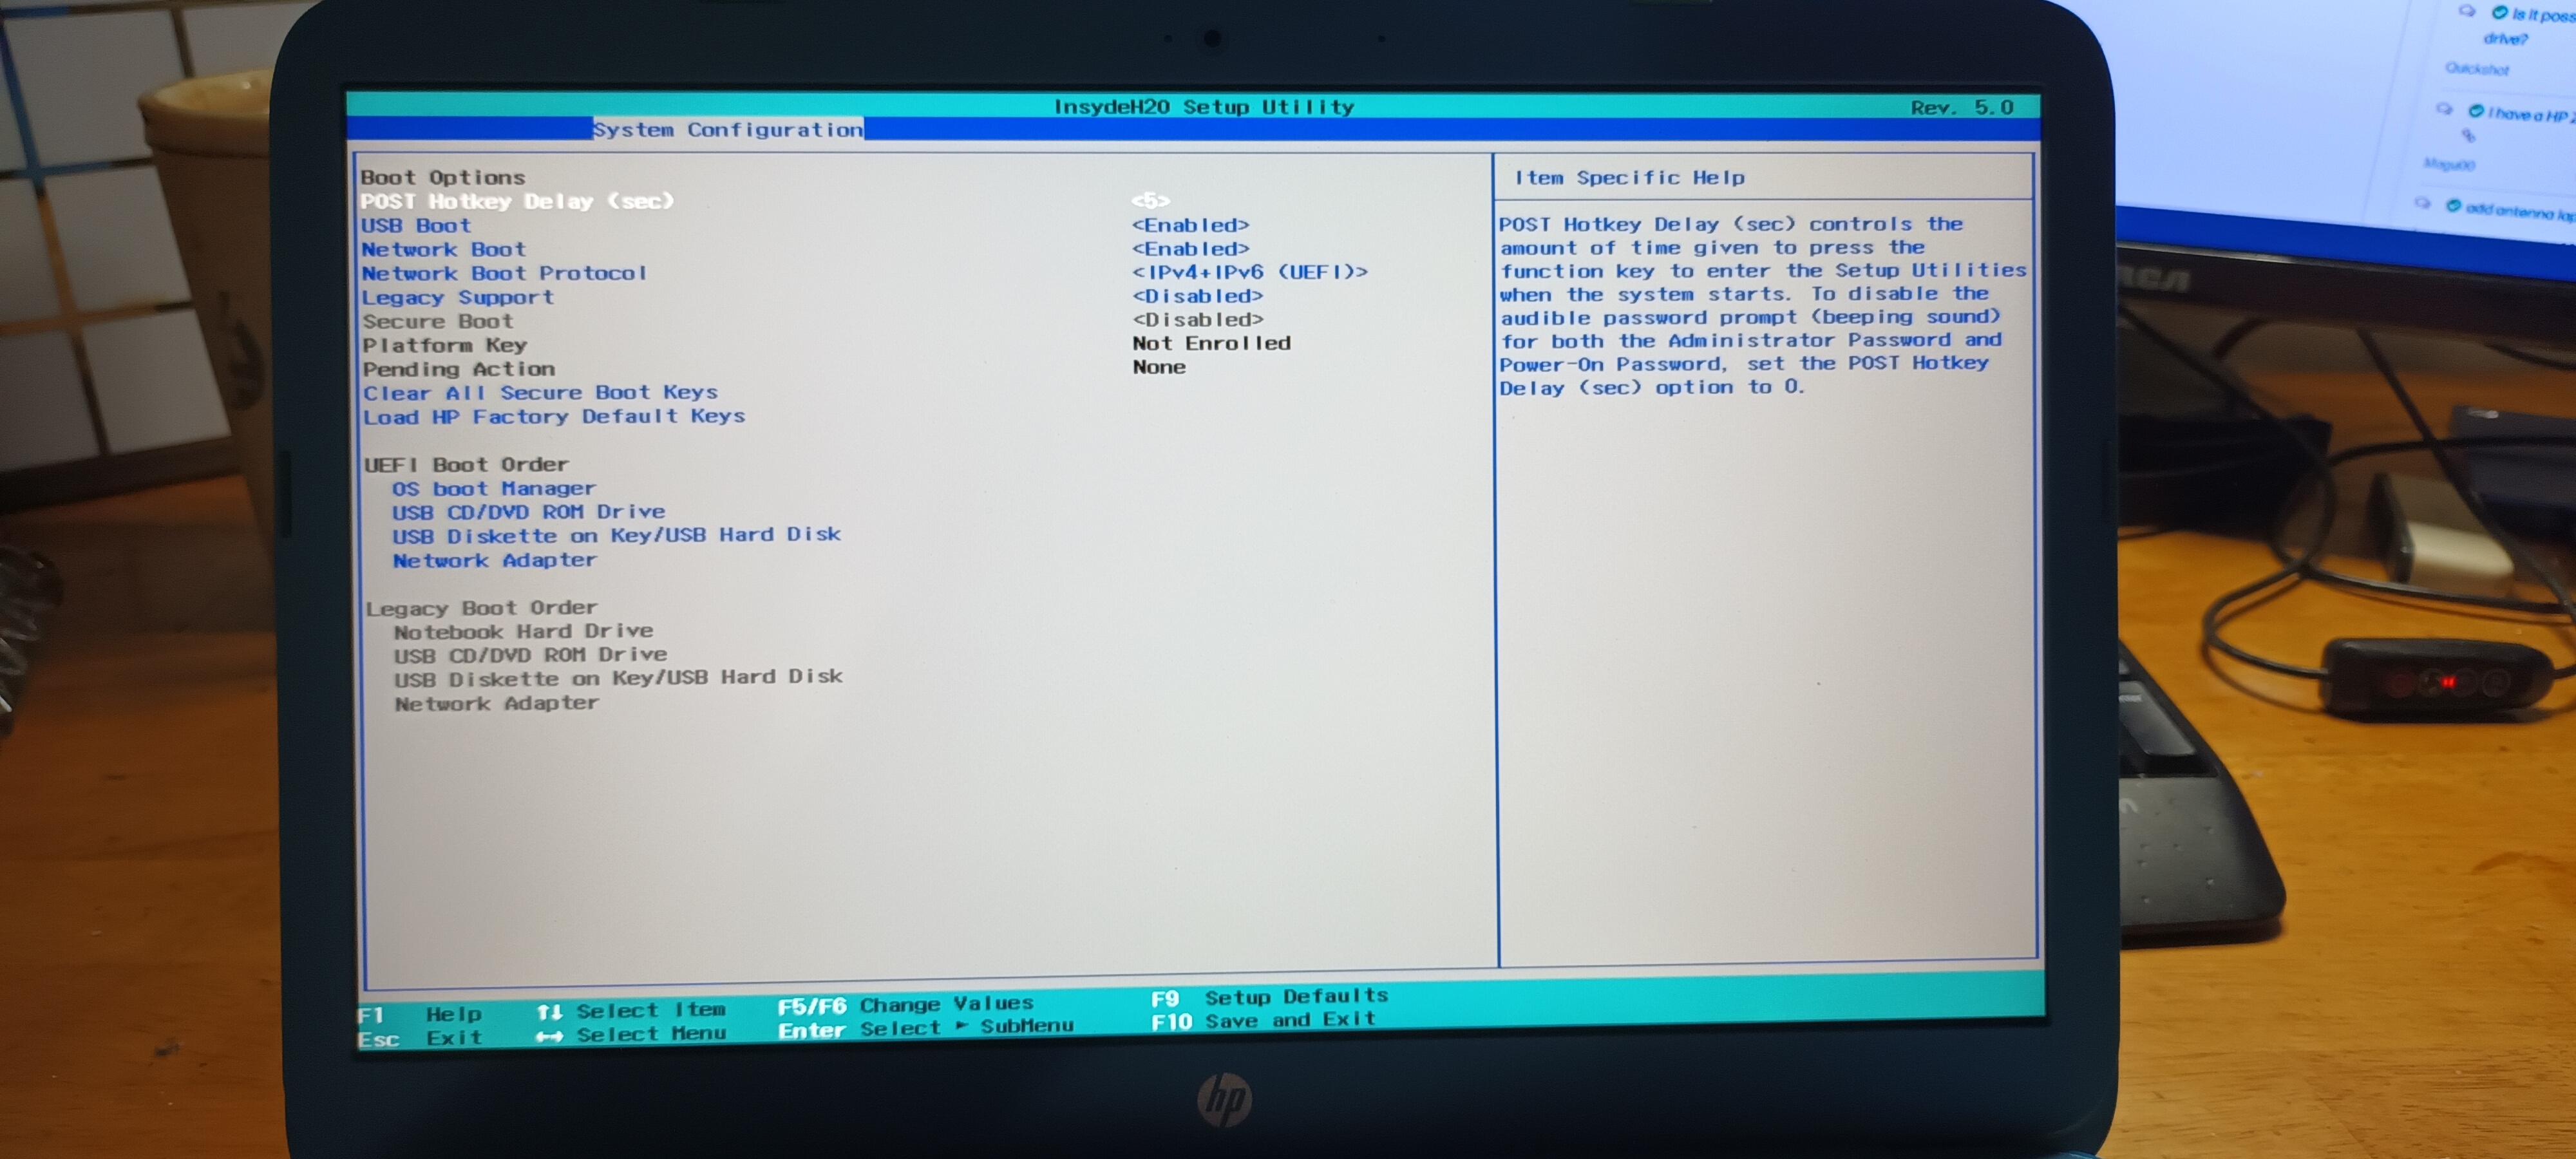This screenshot has height=1159, width=2576.
Task: Select Legacy Notebook Hard Drive entry
Action: click(x=523, y=632)
